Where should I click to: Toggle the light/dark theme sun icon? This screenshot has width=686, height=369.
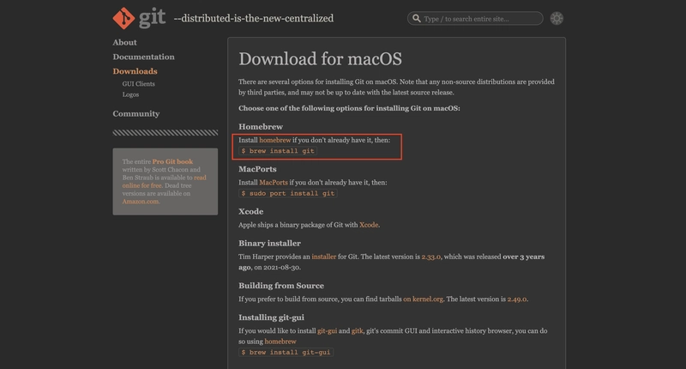[557, 18]
